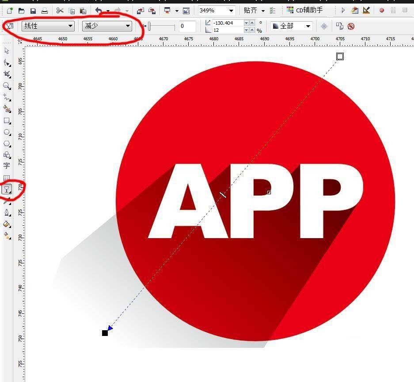Screen dimensions: 414x382
Task: Click the Clear transparency icon
Action: click(351, 27)
